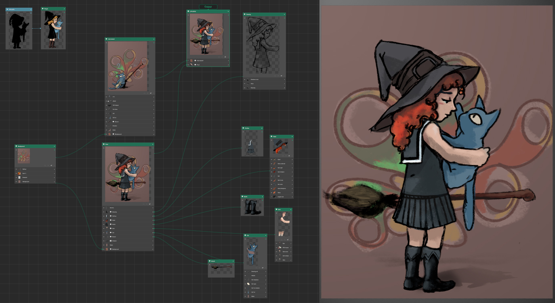555x303 pixels.
Task: Toggle visibility of Cat eyes layer
Action: pyautogui.click(x=245, y=284)
